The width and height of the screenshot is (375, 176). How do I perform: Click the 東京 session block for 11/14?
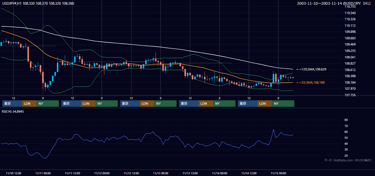click(x=248, y=103)
